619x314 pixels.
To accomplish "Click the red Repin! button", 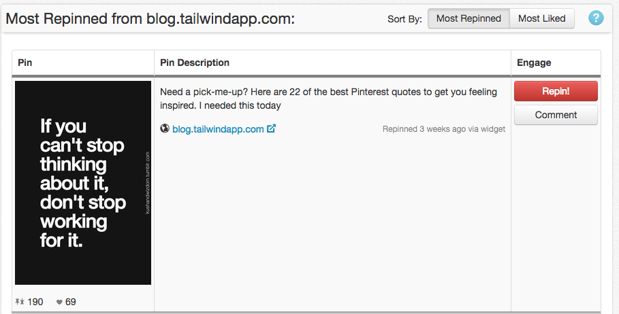I will [x=556, y=91].
